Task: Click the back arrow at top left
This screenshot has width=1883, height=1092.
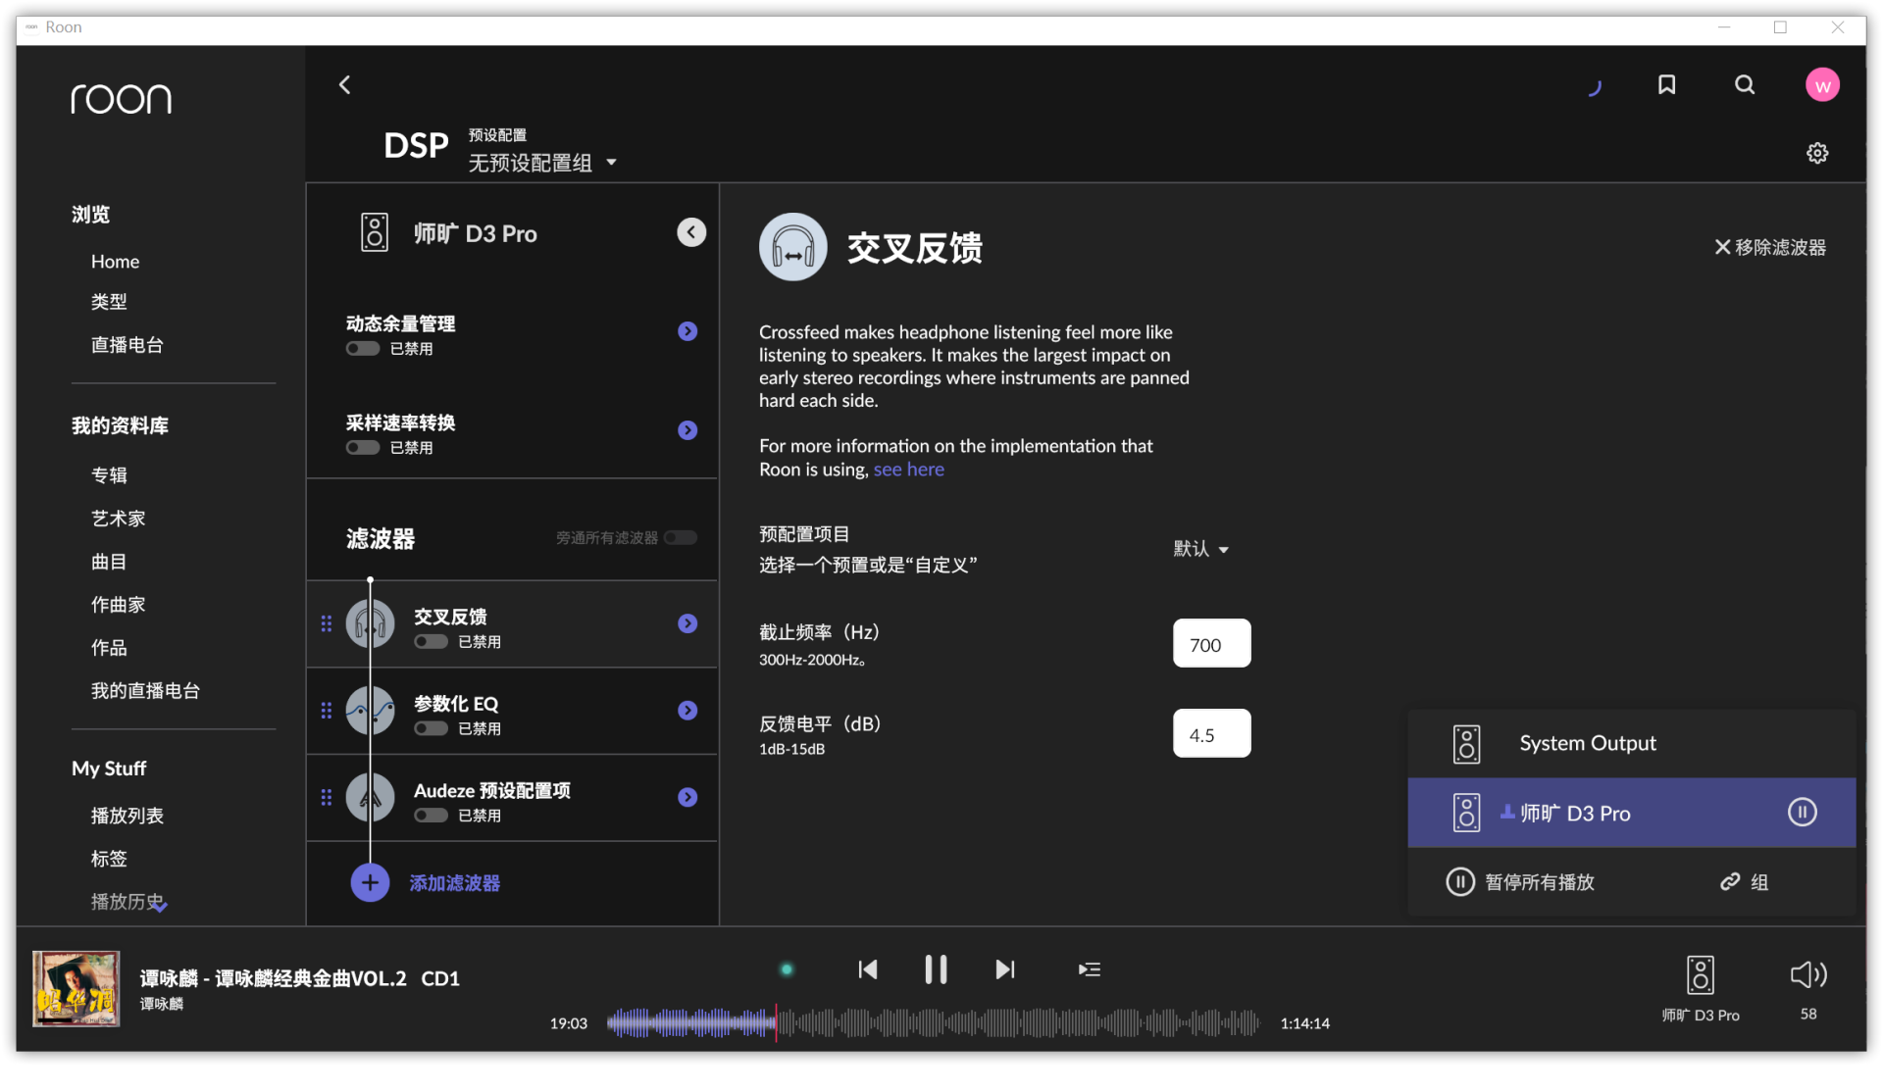Action: point(345,85)
